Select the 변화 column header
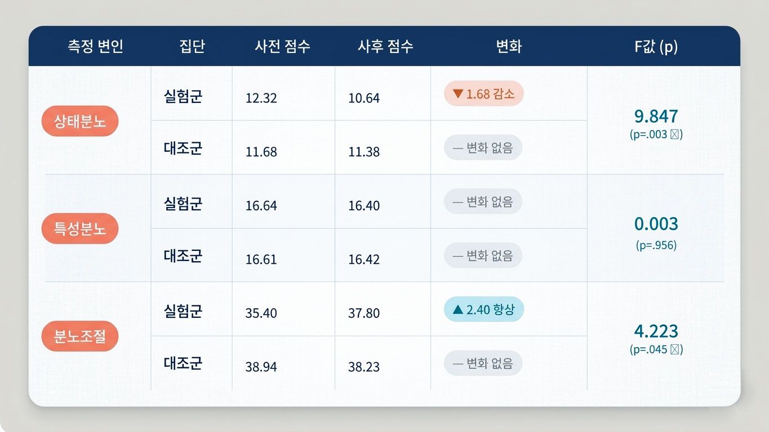Viewport: 769px width, 432px height. [509, 46]
